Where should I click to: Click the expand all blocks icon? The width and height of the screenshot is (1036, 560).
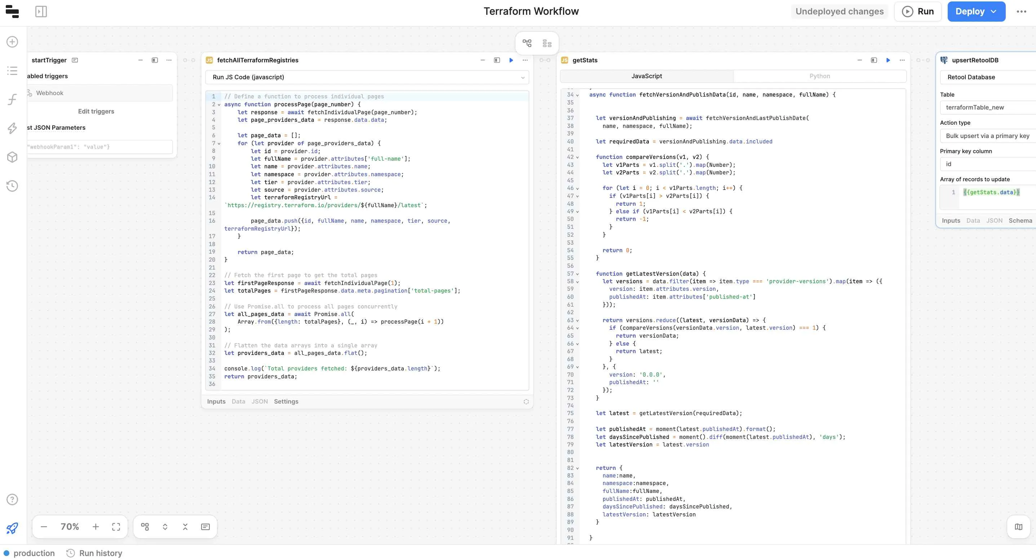(165, 526)
